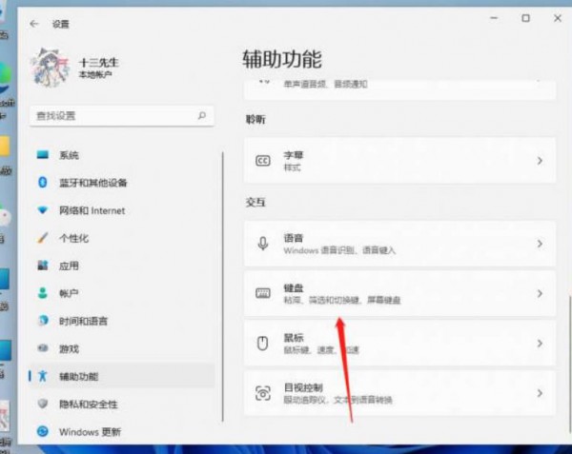
Task: Click the 帐户 person icon
Action: coord(43,293)
